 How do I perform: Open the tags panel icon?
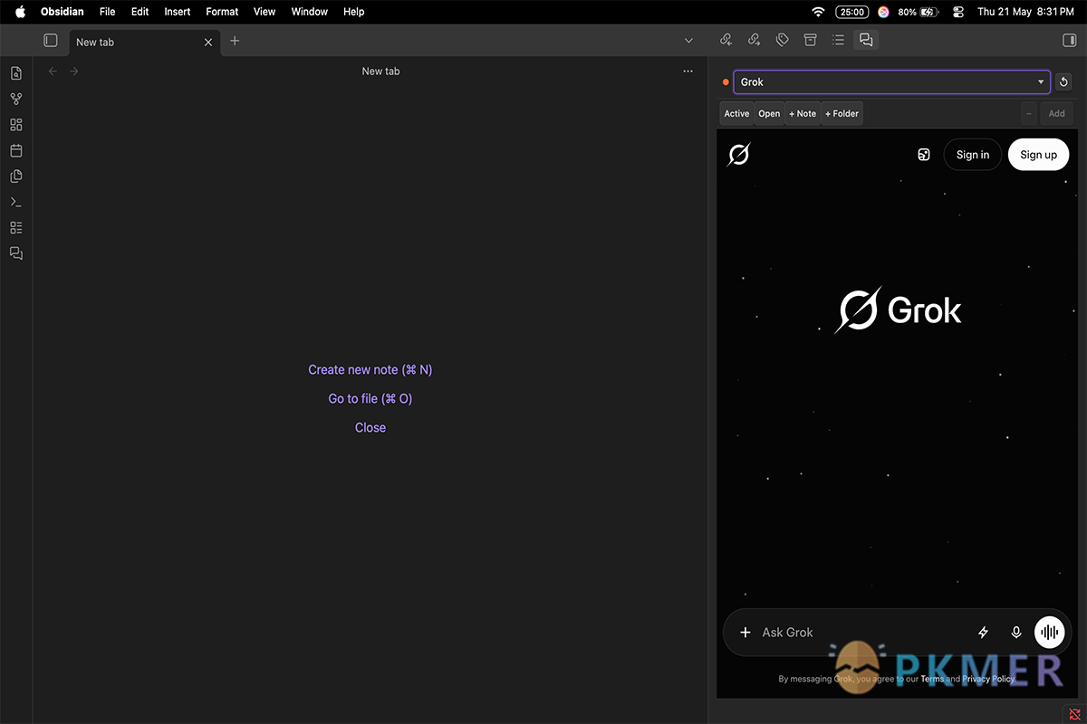tap(783, 40)
